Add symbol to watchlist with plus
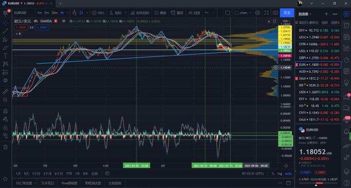 click(326, 14)
